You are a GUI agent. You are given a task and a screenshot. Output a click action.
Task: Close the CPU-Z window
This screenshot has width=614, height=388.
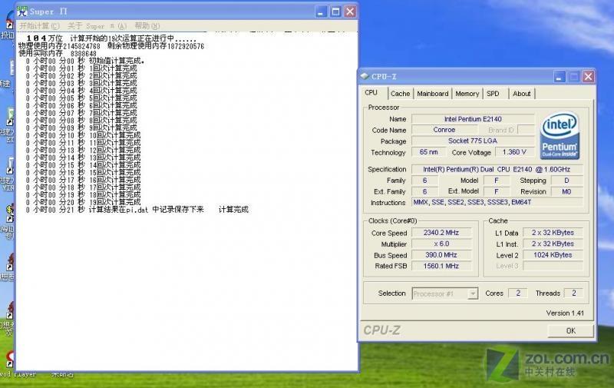coord(588,76)
